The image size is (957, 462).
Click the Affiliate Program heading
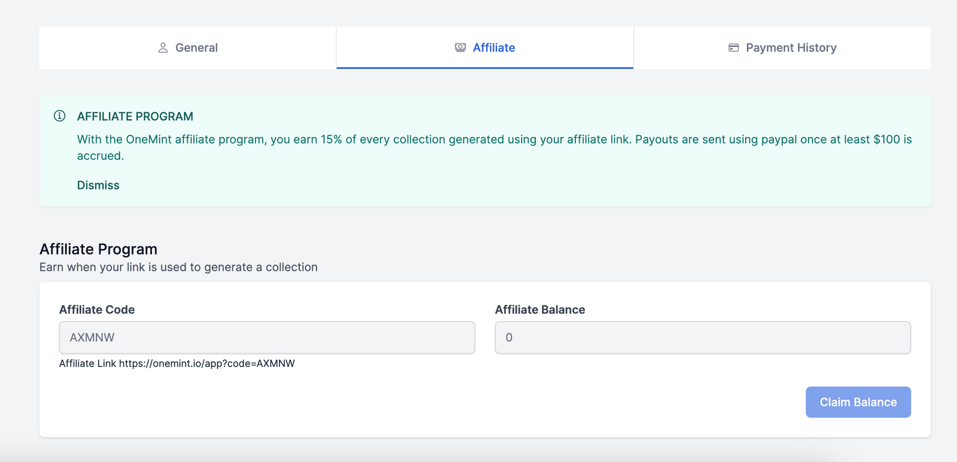point(98,249)
